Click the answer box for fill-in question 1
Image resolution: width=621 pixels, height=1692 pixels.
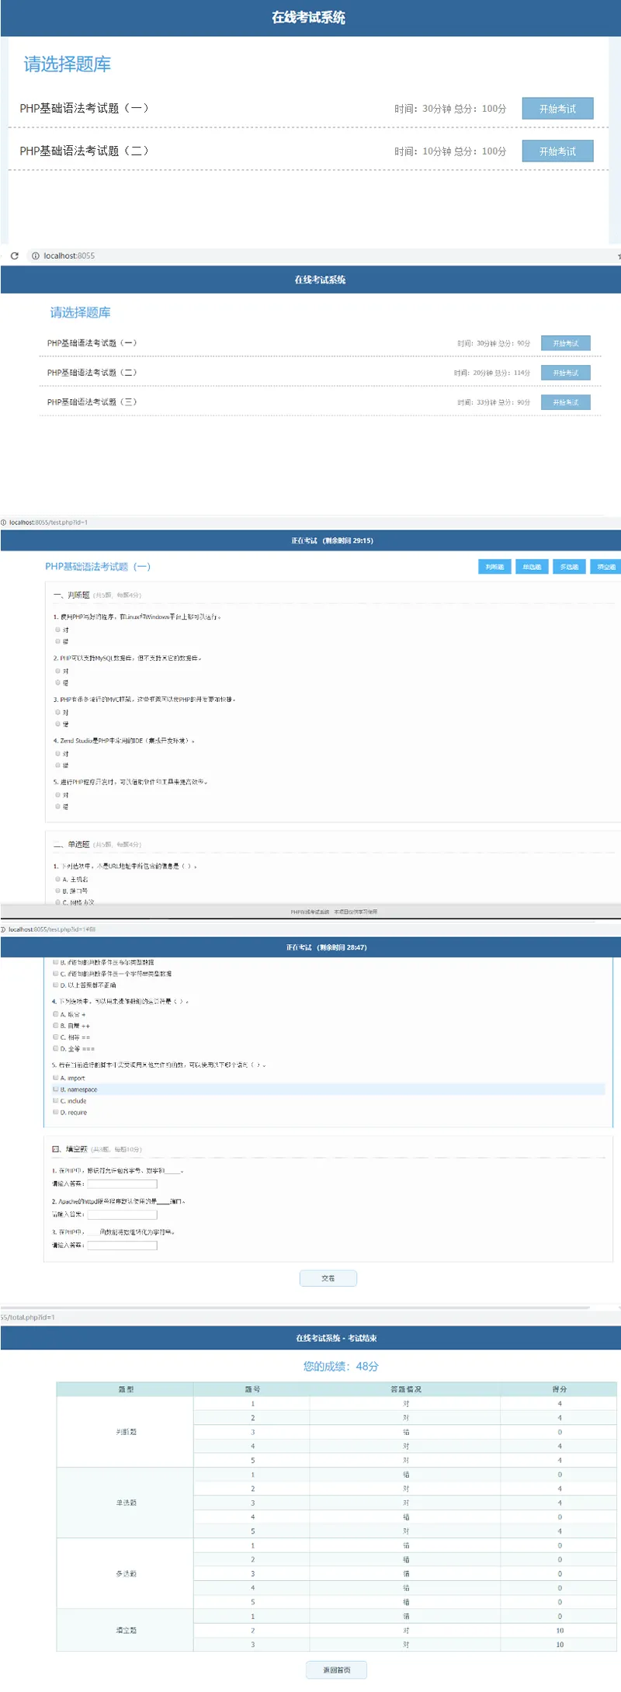coord(122,1184)
